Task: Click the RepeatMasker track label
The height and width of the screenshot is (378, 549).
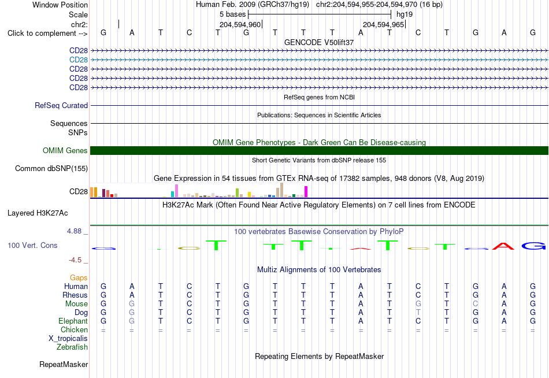Action: click(64, 365)
